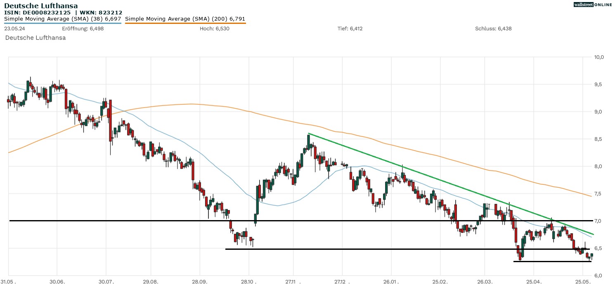
Task: Click the Tief: 6,412 value
Action: coord(350,28)
